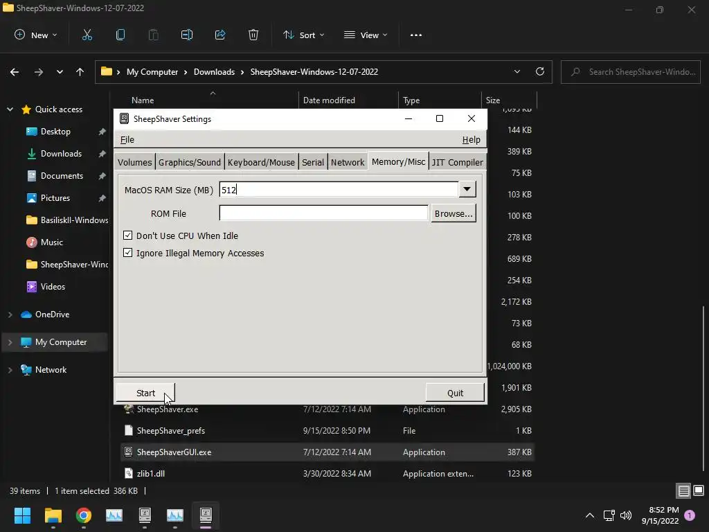Show hidden tray icons chevron
Screen dimensions: 709x532
coord(590,515)
